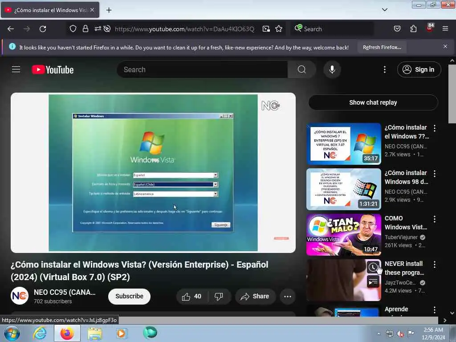Open COMO Windows Vist... video title
Viewport: 456px width, 342px height.
pos(406,223)
